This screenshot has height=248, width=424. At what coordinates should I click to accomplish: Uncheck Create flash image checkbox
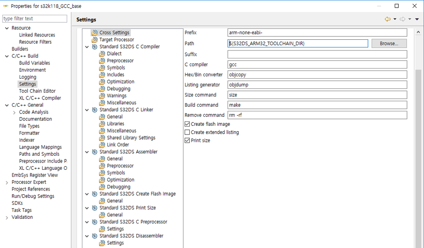(x=187, y=124)
